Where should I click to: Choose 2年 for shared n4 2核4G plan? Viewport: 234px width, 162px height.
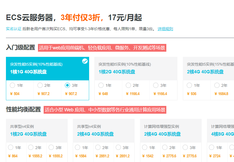pyautogui.click(x=98, y=148)
